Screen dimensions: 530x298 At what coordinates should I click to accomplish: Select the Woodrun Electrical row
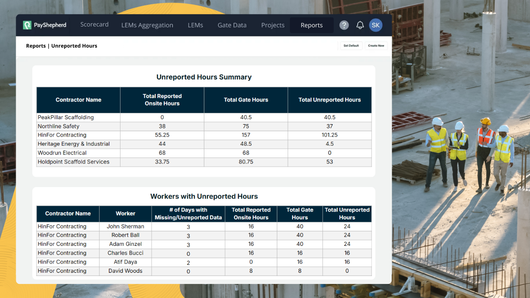pos(204,153)
